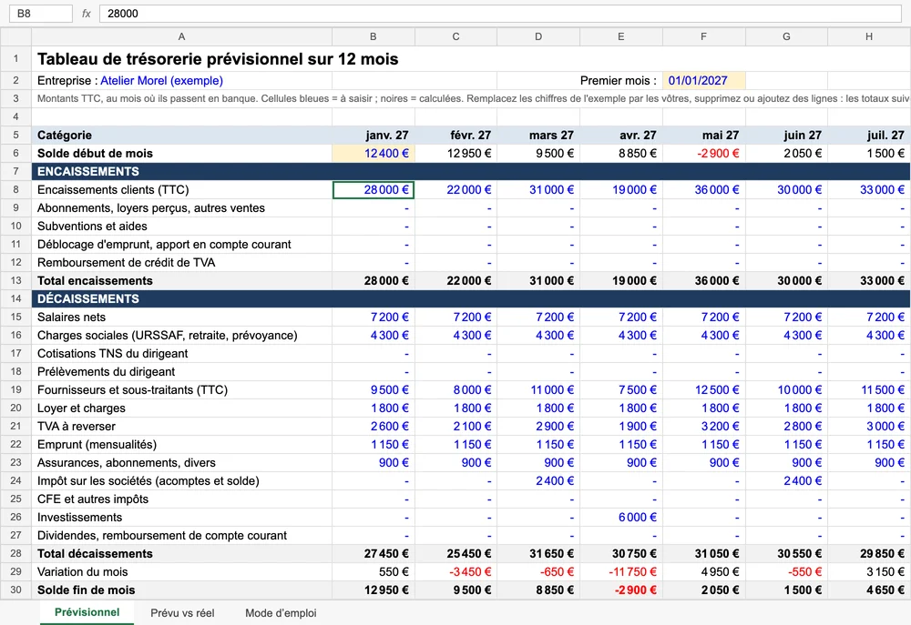This screenshot has height=625, width=911.
Task: Open the Mode d'emploi tab
Action: 281,613
